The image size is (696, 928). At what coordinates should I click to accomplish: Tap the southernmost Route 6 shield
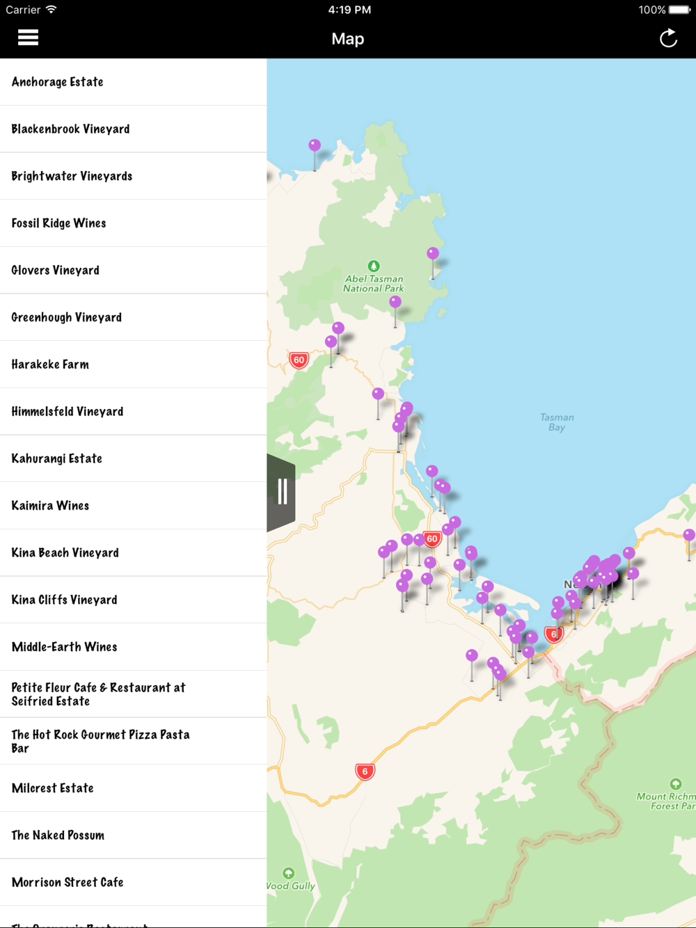[x=365, y=771]
